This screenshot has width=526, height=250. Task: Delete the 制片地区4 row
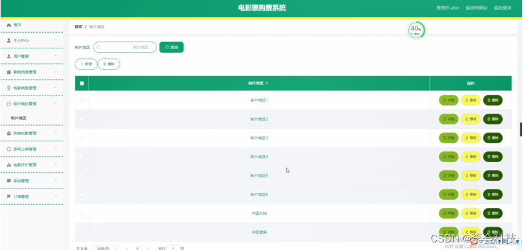point(493,156)
